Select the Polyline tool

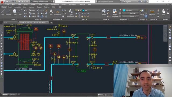(x=8, y=12)
